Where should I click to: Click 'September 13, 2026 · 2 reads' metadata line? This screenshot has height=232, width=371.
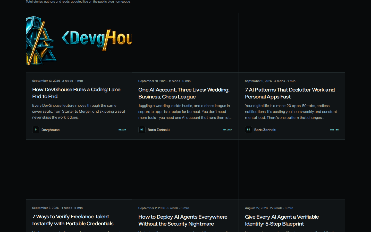[x=57, y=81]
